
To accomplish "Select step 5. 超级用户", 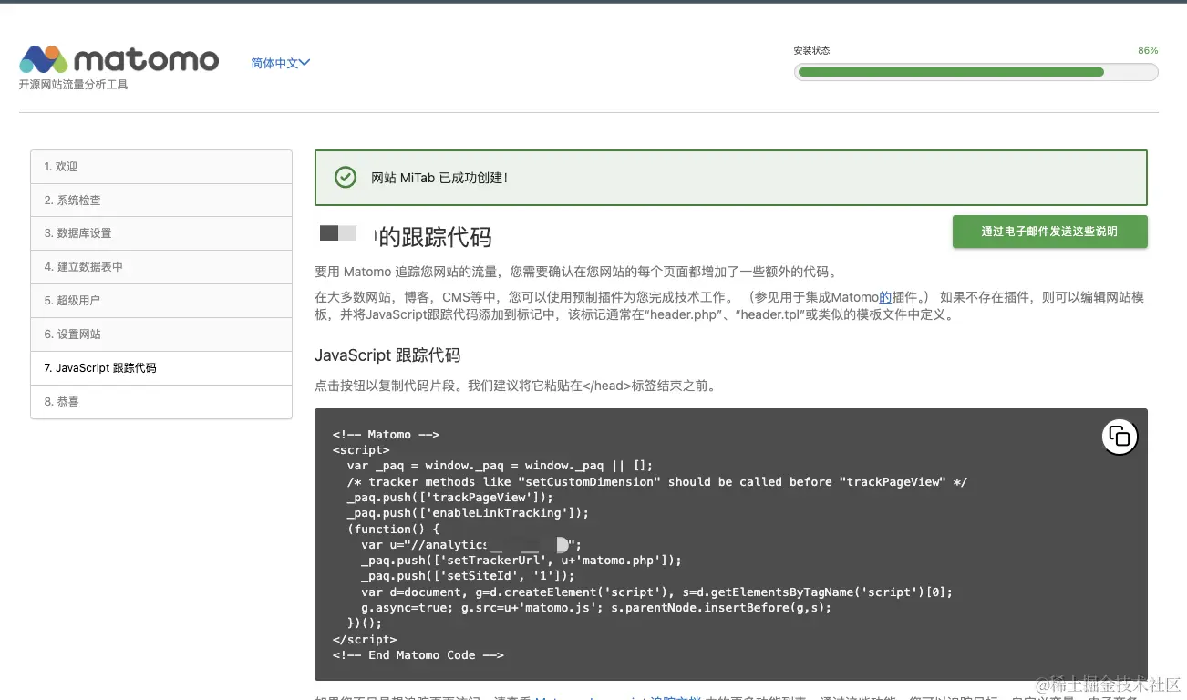I will [x=161, y=301].
